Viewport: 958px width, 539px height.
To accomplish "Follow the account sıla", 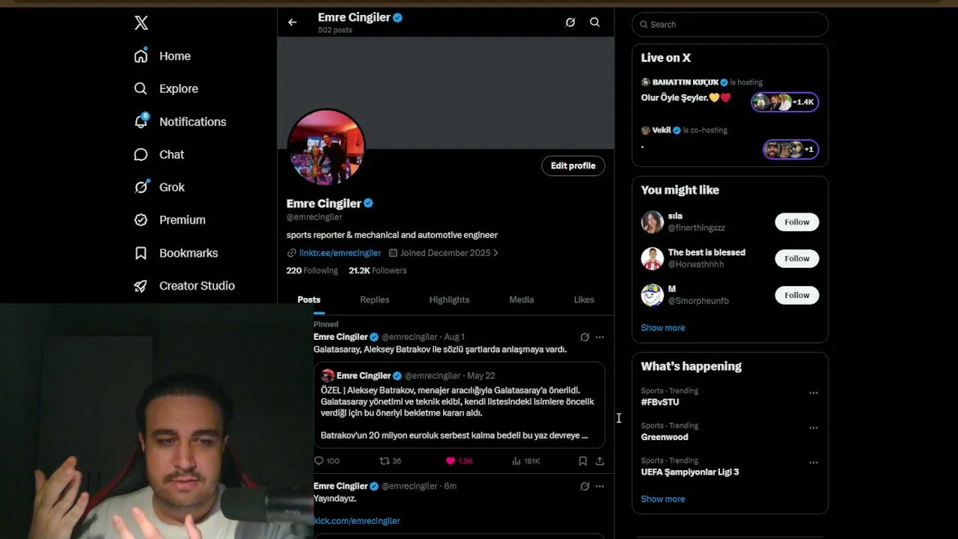I will [x=797, y=222].
